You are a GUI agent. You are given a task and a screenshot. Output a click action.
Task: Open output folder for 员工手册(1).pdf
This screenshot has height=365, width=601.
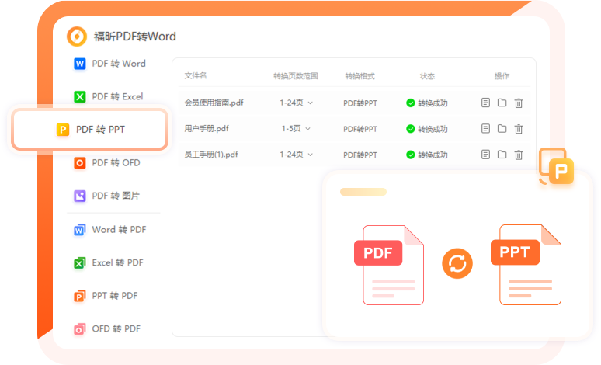(x=502, y=155)
